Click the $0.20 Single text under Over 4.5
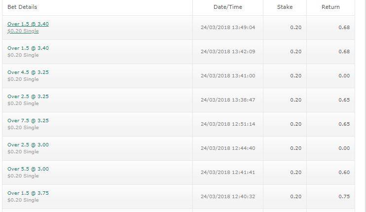The width and height of the screenshot is (366, 212). coord(23,79)
